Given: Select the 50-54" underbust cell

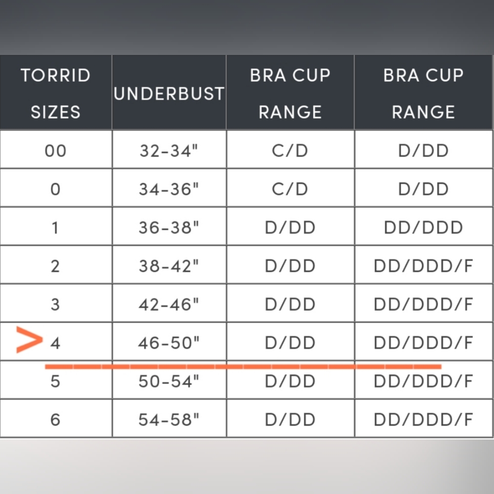Looking at the screenshot, I should coord(169,381).
